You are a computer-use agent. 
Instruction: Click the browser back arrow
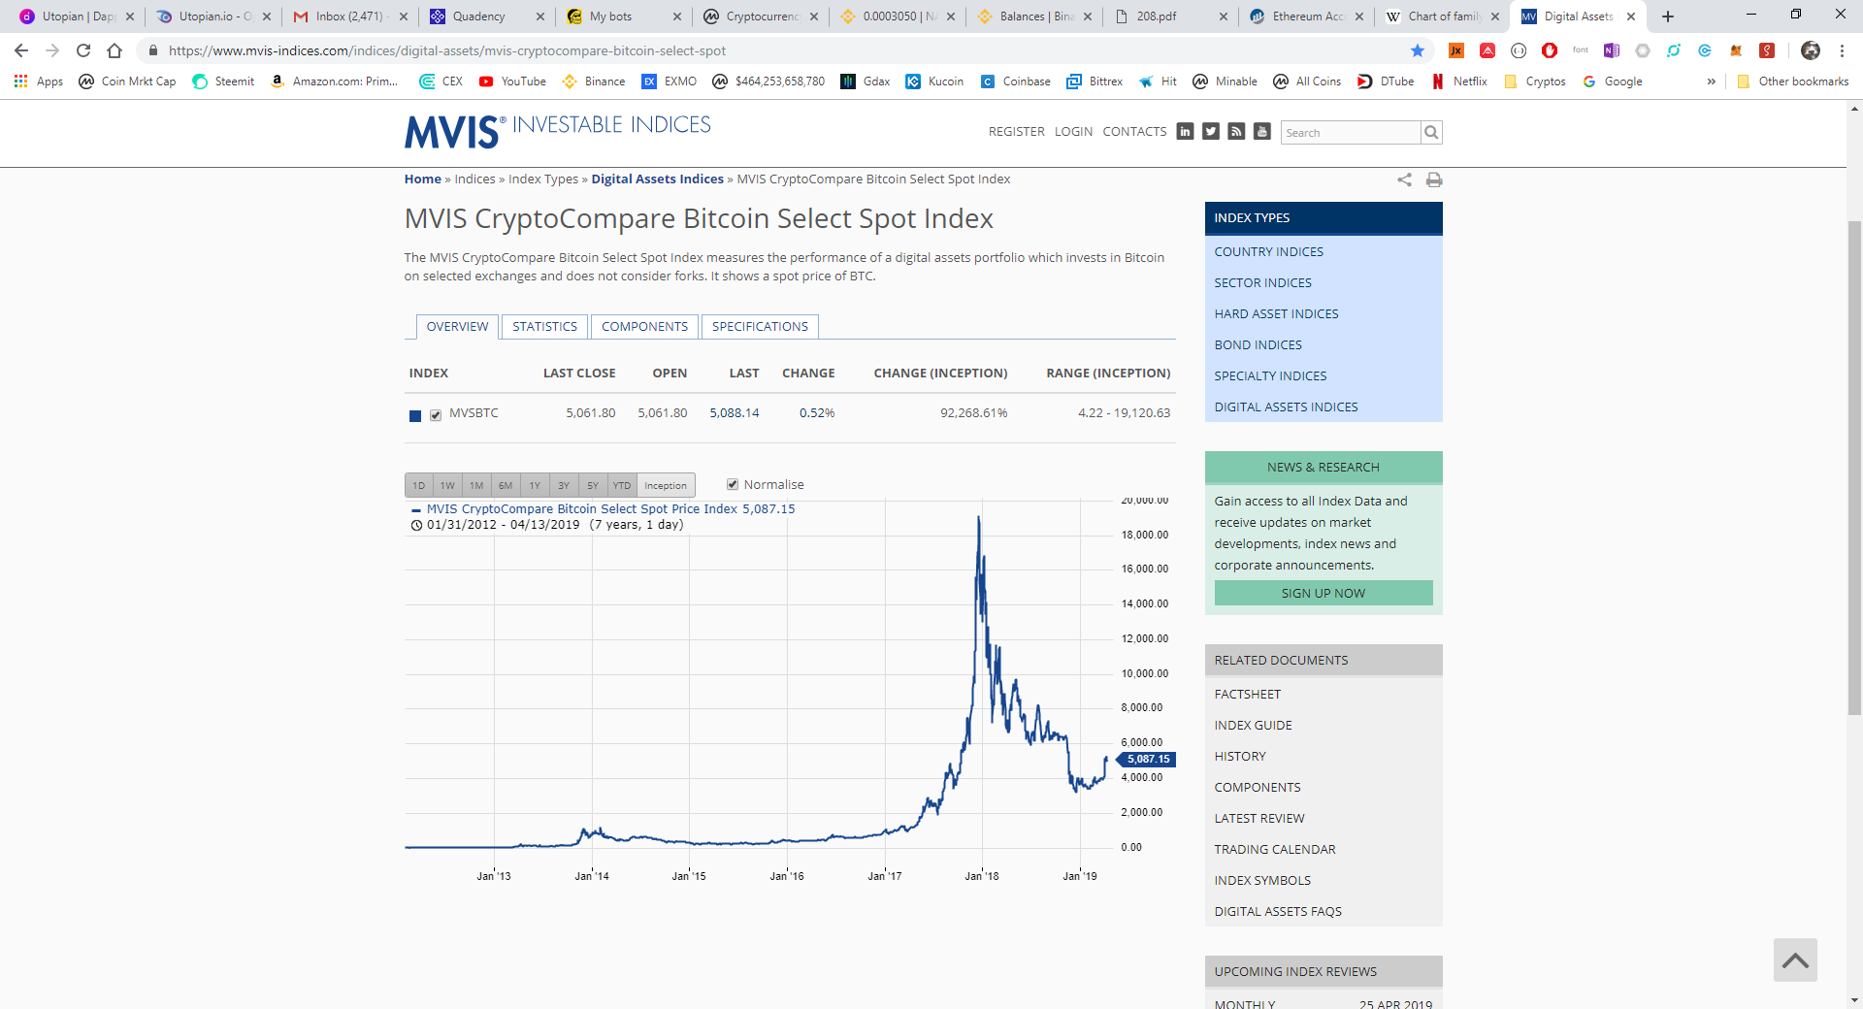pos(21,50)
